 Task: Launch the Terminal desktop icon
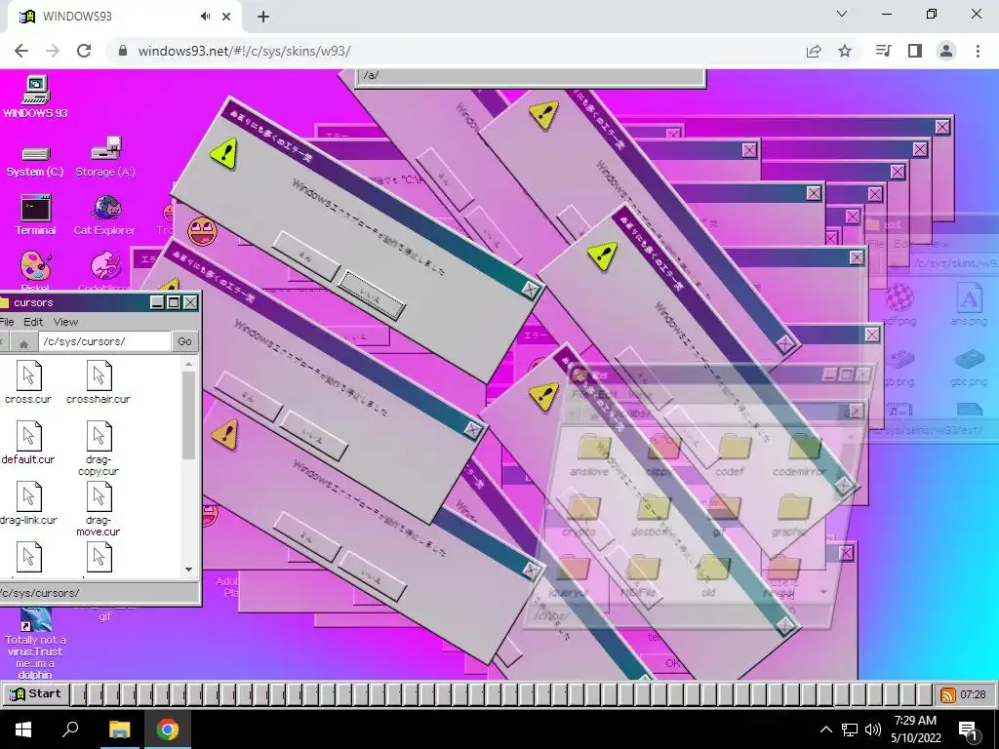pos(36,216)
